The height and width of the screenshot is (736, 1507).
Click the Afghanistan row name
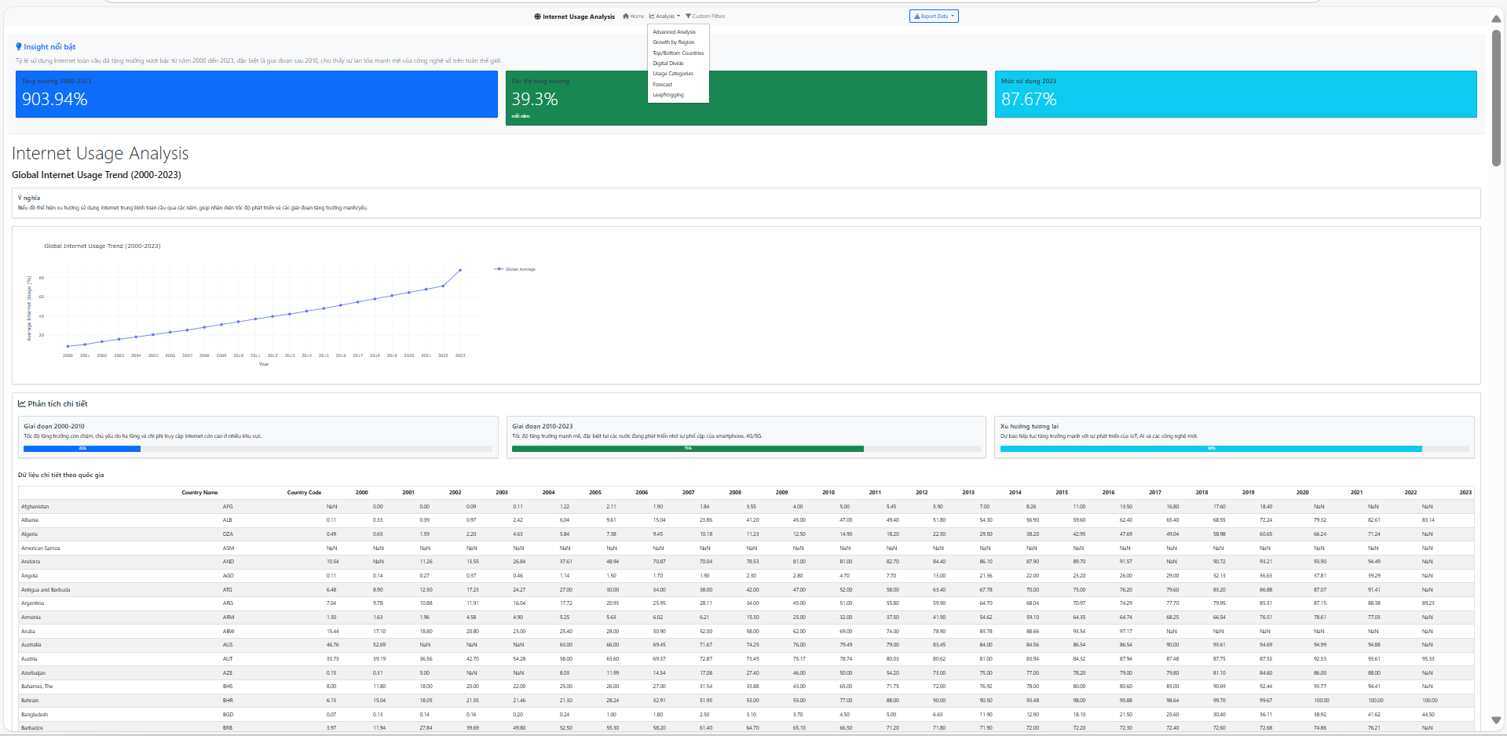click(x=35, y=507)
